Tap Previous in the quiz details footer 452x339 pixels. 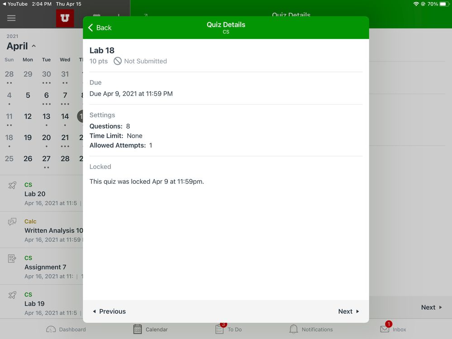(109, 311)
